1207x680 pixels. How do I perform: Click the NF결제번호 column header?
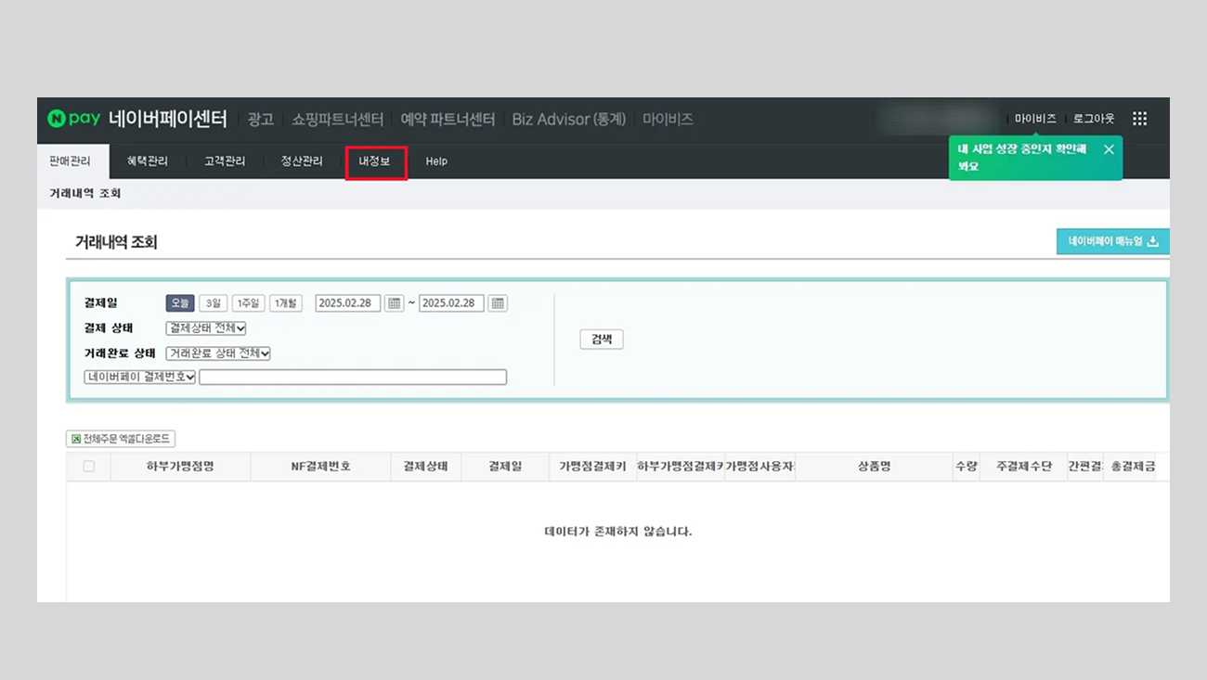coord(320,467)
